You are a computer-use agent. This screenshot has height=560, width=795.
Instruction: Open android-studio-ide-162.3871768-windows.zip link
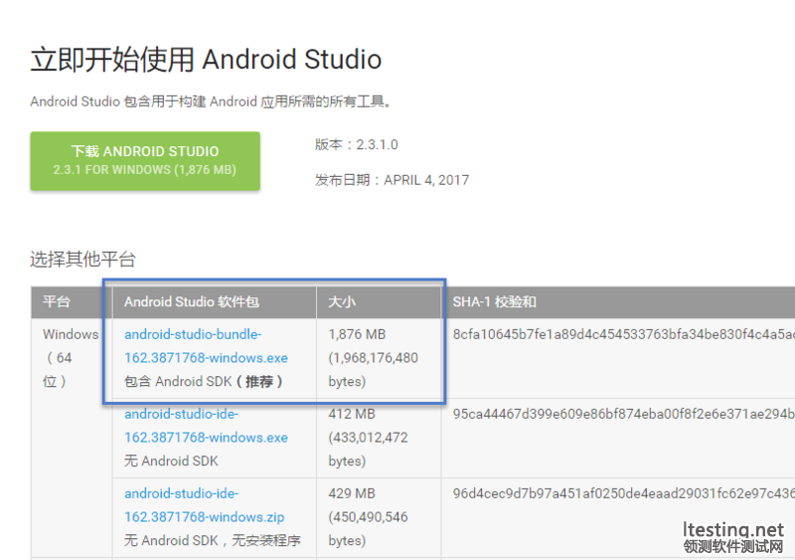(x=205, y=505)
